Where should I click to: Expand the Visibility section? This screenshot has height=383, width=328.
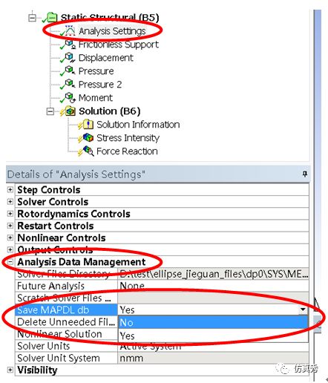click(x=10, y=370)
